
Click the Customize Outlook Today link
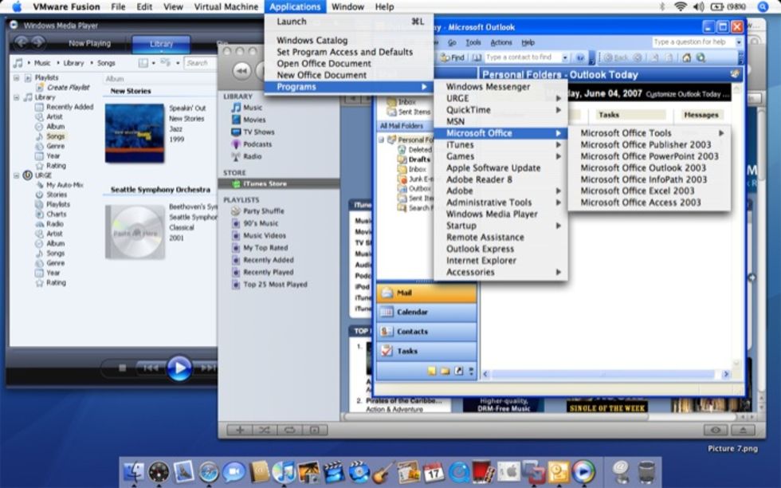point(688,94)
